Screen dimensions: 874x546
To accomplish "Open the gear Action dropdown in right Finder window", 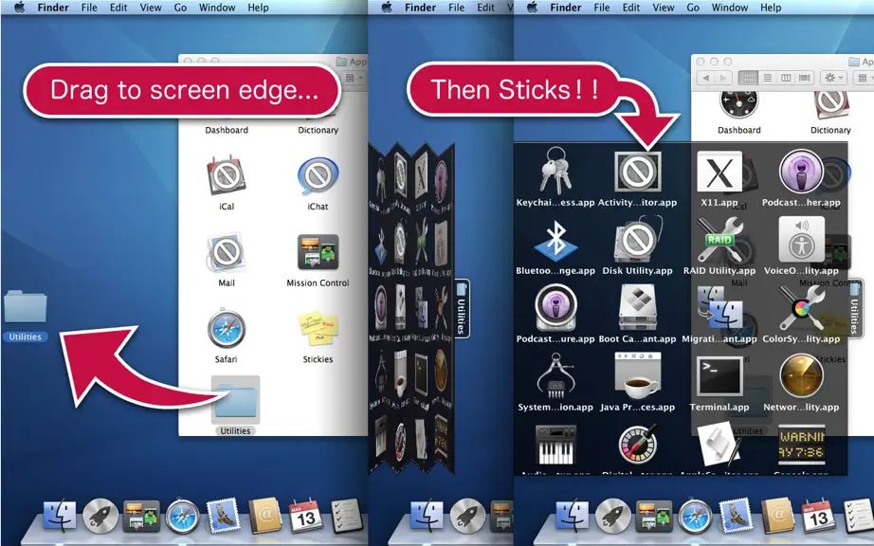I will click(x=834, y=78).
